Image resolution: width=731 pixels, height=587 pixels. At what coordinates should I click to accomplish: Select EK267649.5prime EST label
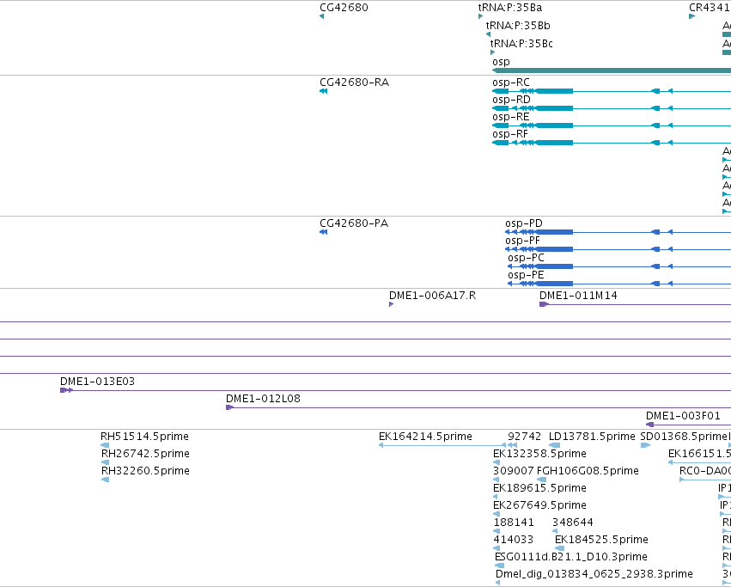click(x=539, y=505)
